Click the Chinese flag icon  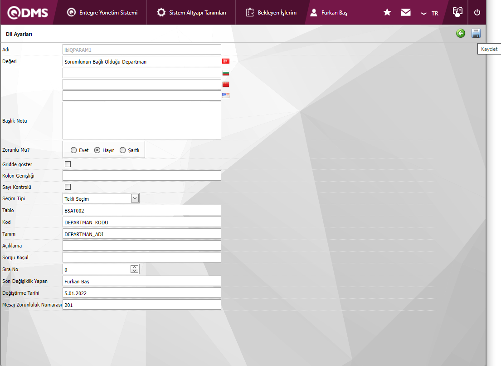click(x=226, y=84)
